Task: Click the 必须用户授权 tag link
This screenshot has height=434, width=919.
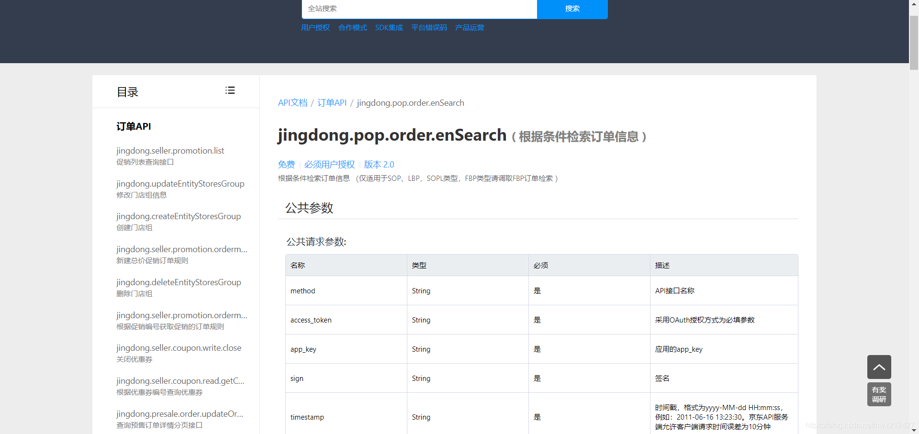Action: (x=329, y=165)
